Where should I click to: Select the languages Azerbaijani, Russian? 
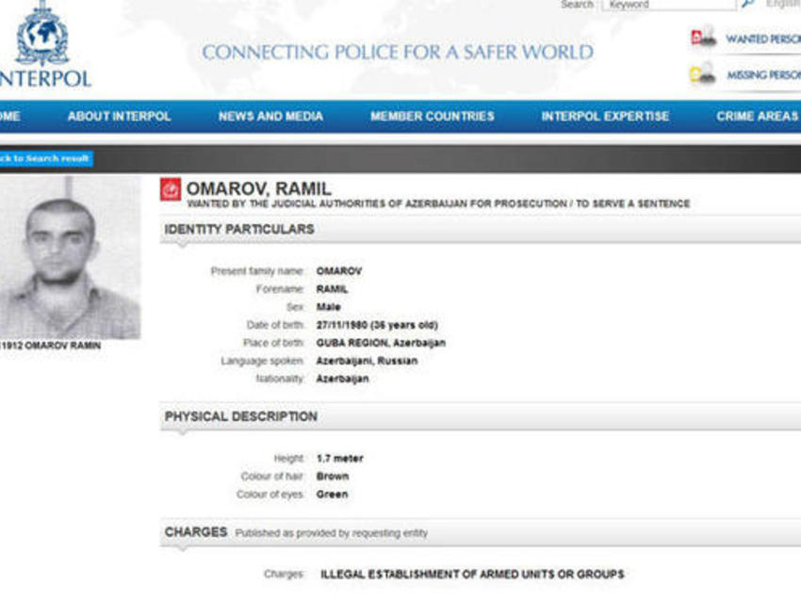tap(367, 361)
